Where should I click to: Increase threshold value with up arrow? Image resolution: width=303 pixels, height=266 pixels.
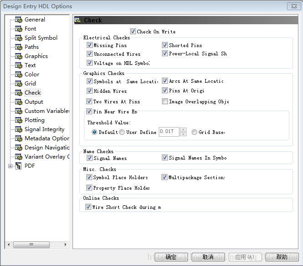point(183,130)
